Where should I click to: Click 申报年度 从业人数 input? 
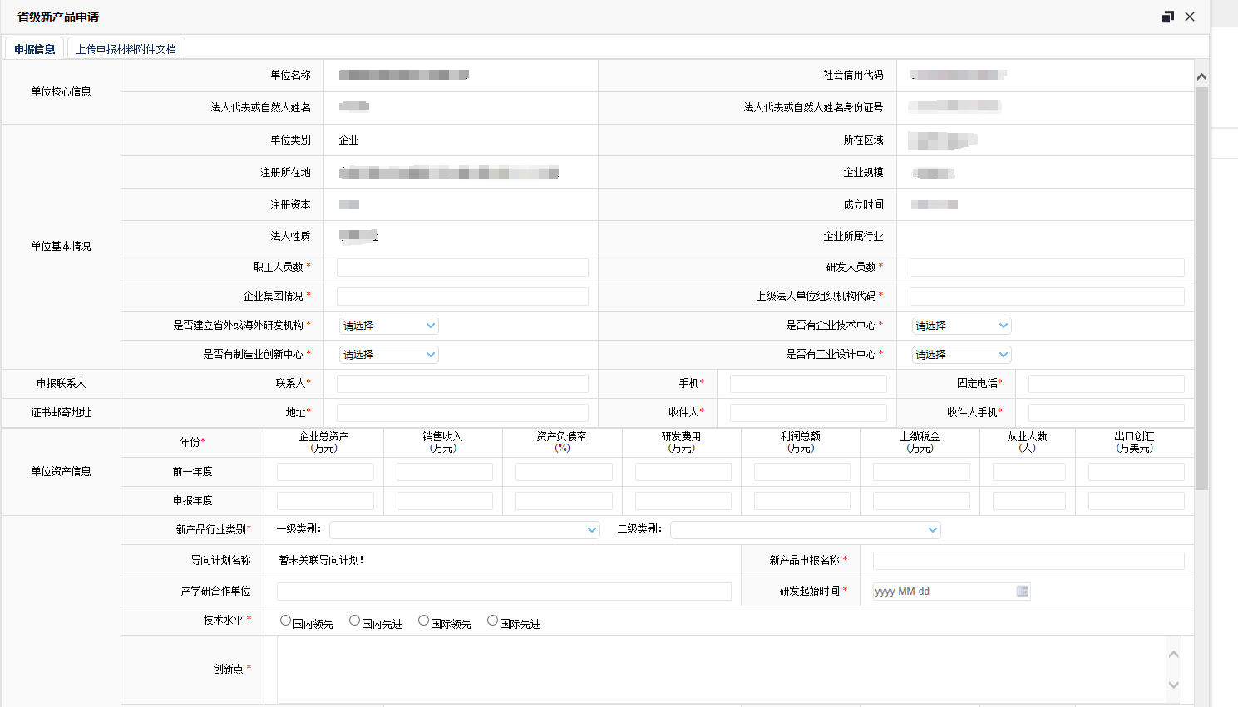[x=1029, y=501]
